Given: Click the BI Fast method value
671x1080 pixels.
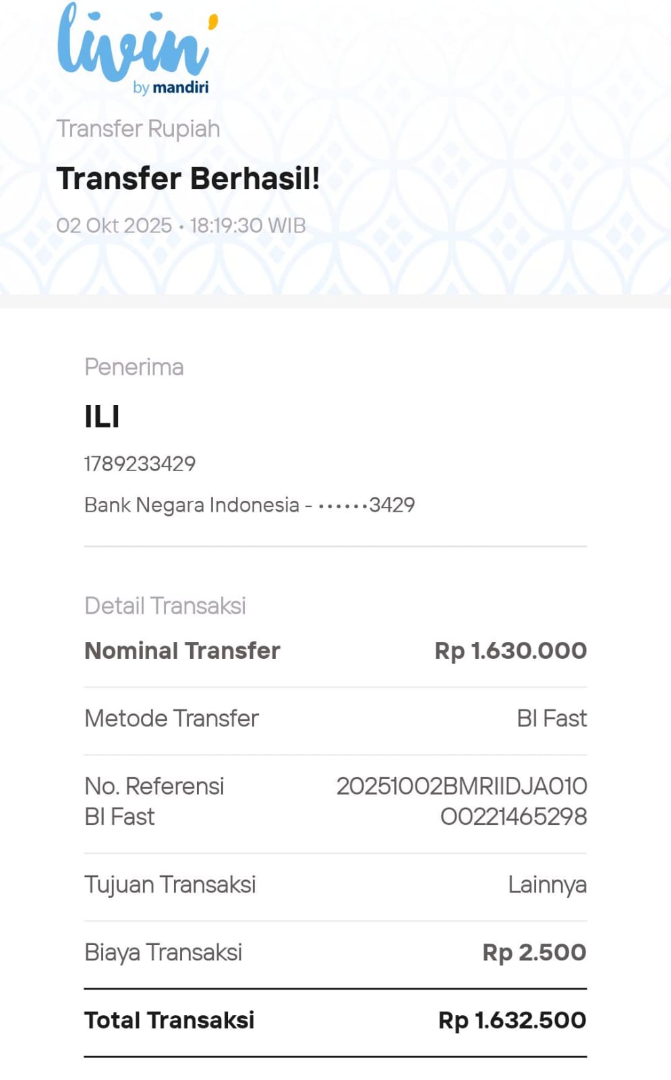Looking at the screenshot, I should [x=552, y=718].
